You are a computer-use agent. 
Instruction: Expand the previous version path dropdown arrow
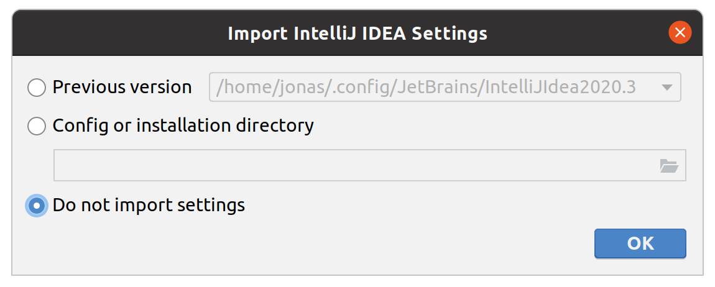pos(667,88)
